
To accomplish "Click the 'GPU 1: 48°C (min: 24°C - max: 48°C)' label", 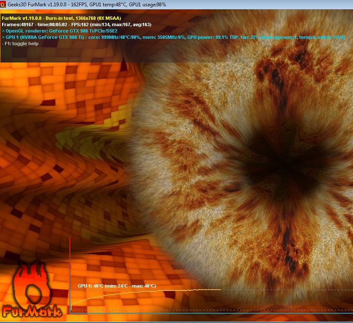I will pyautogui.click(x=117, y=286).
